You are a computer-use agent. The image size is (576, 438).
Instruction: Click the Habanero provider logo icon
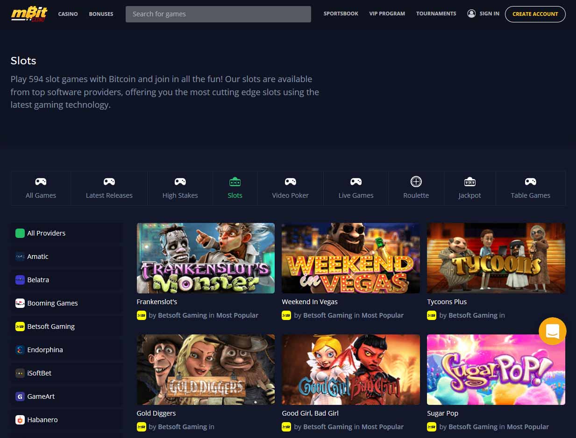coord(20,420)
